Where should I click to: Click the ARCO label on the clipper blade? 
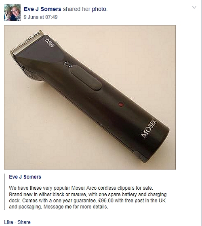click(x=50, y=43)
